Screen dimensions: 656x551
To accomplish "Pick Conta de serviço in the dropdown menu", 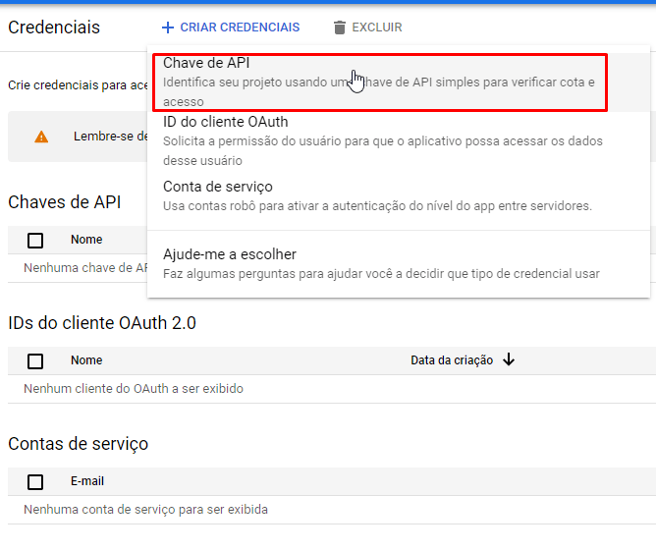I will (x=377, y=195).
